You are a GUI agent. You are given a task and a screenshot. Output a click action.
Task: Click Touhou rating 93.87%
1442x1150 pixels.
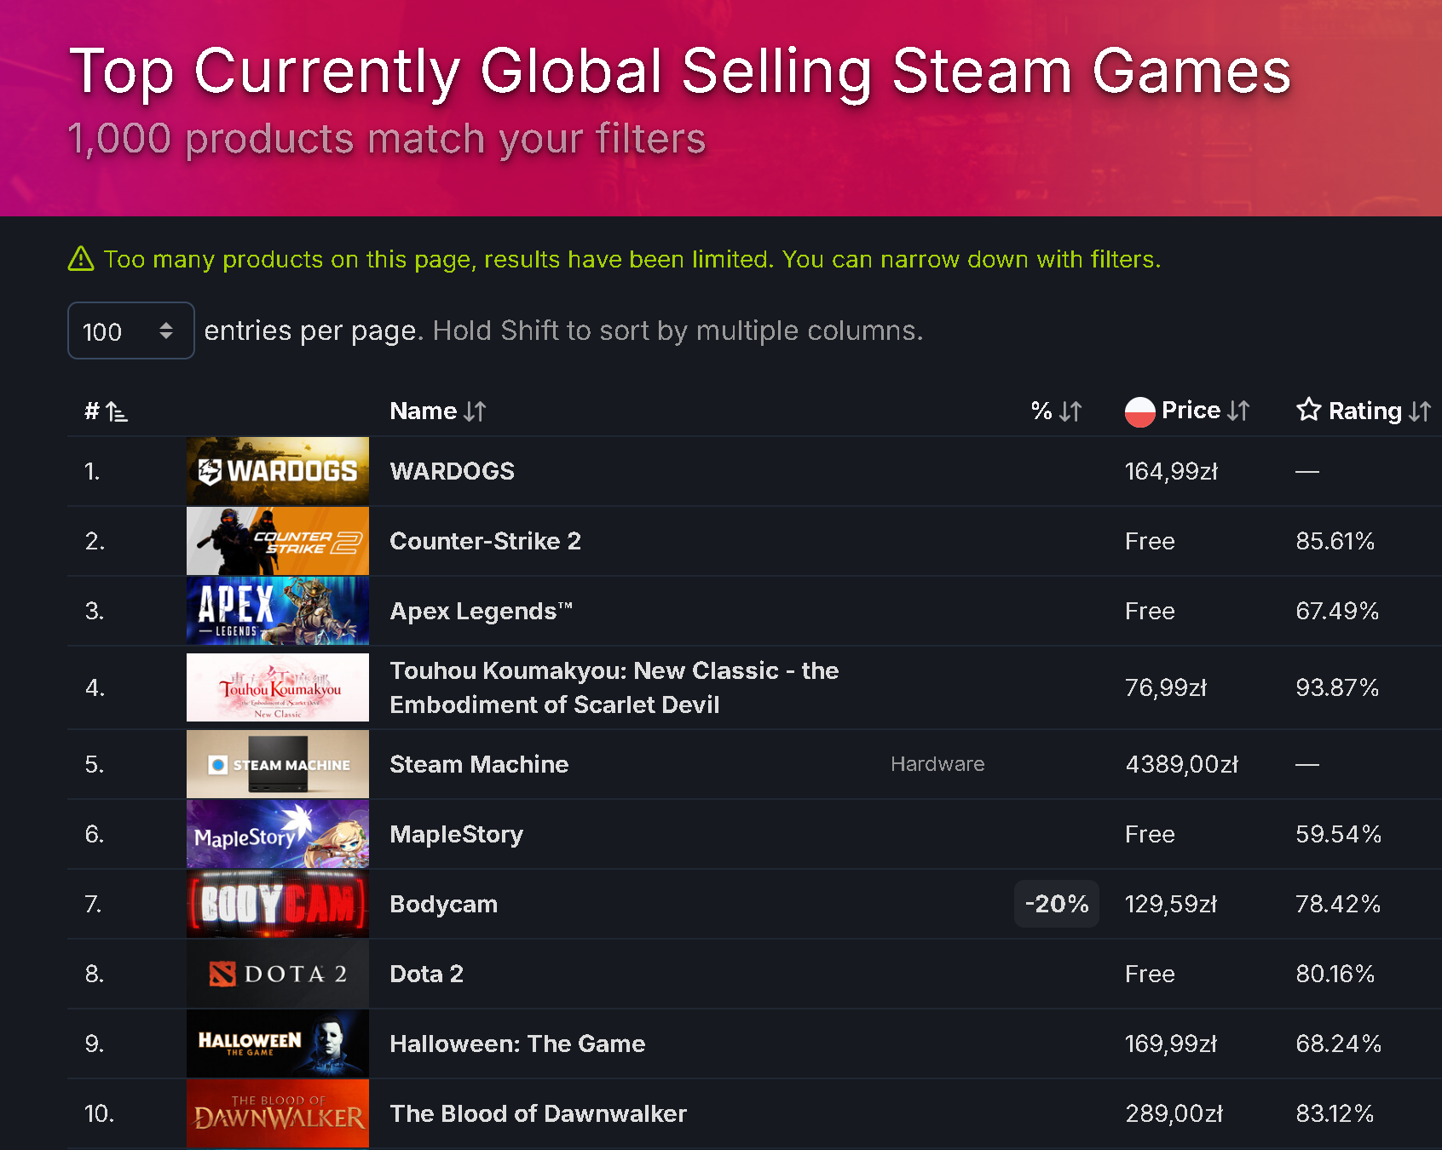point(1337,687)
